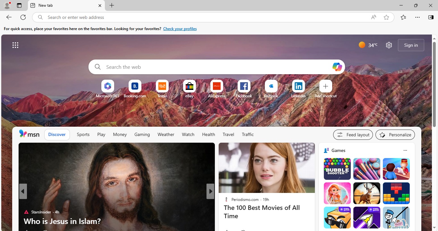The height and width of the screenshot is (231, 438).
Task: Open the eBay shortcut
Action: [x=189, y=86]
